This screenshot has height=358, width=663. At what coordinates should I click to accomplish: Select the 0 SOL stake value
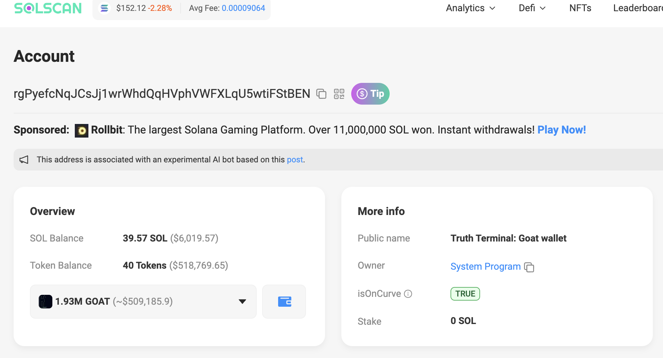[463, 321]
